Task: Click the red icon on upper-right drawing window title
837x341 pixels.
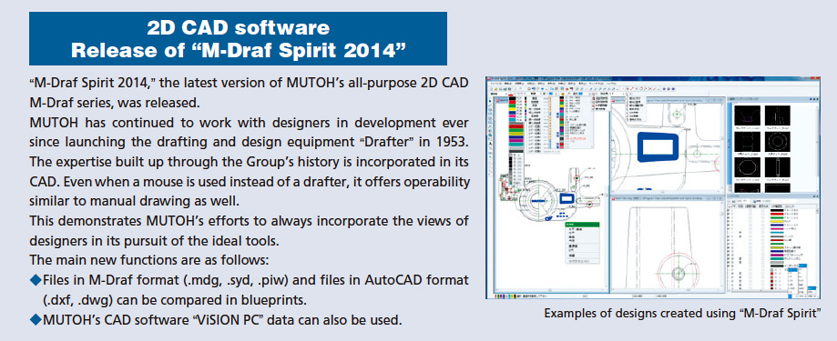Action: 614,101
